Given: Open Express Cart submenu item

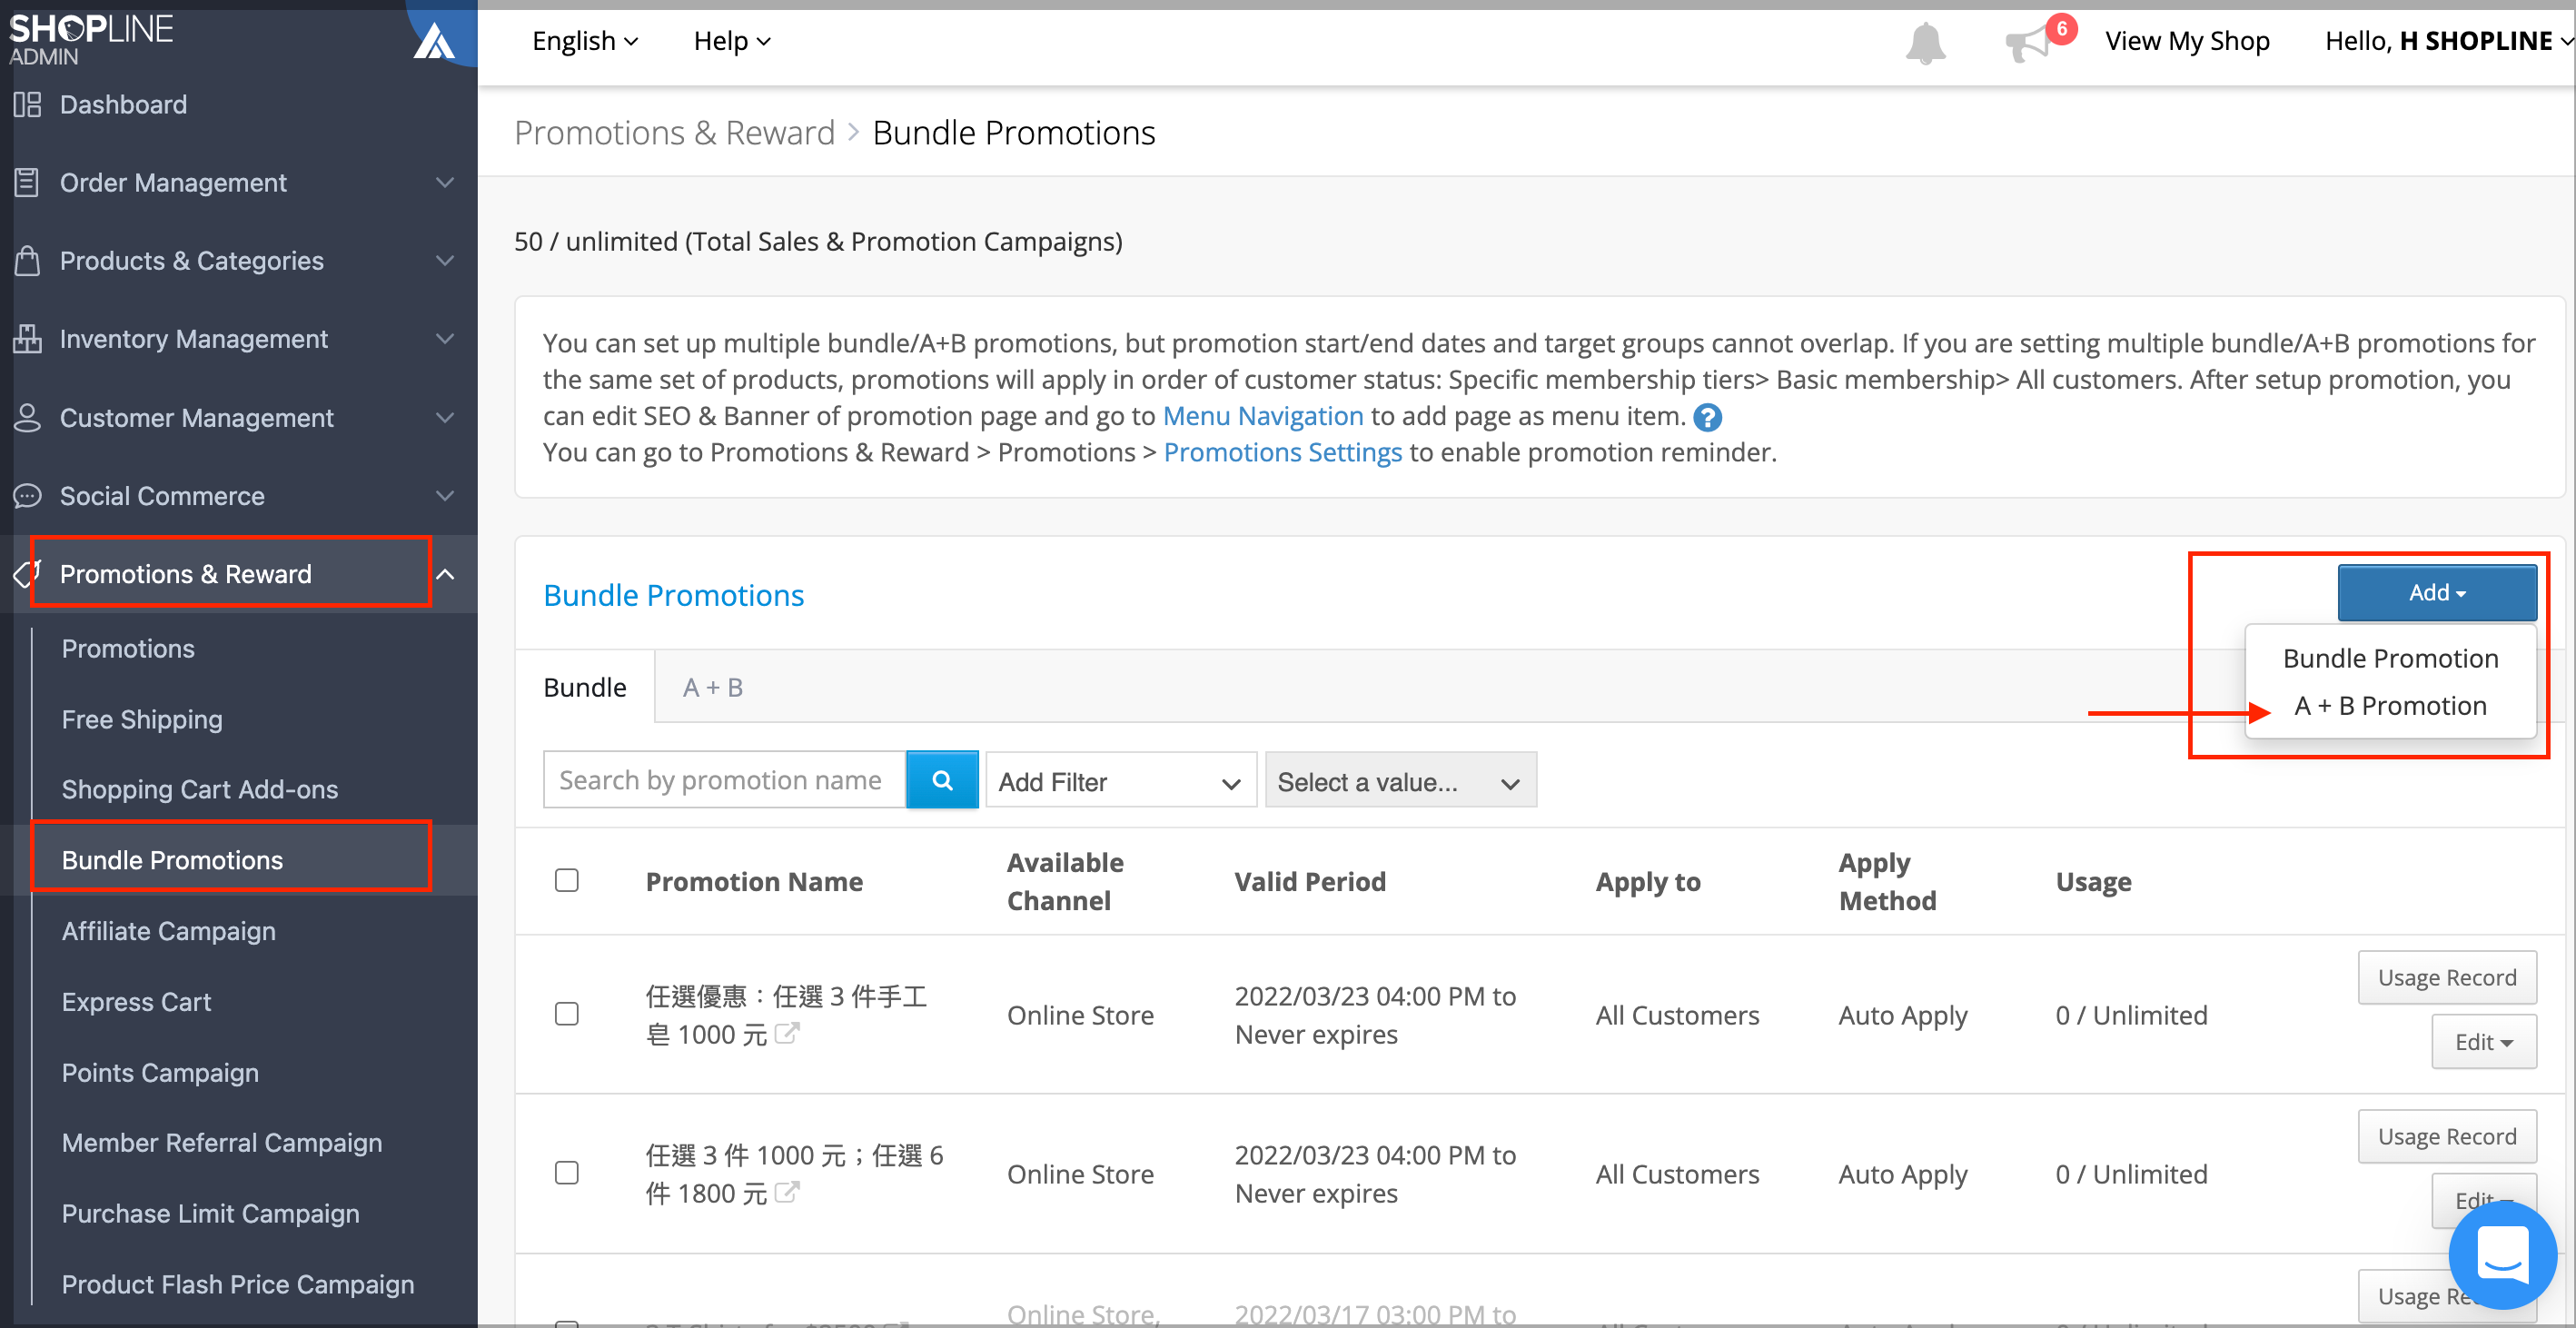Looking at the screenshot, I should 136,1002.
